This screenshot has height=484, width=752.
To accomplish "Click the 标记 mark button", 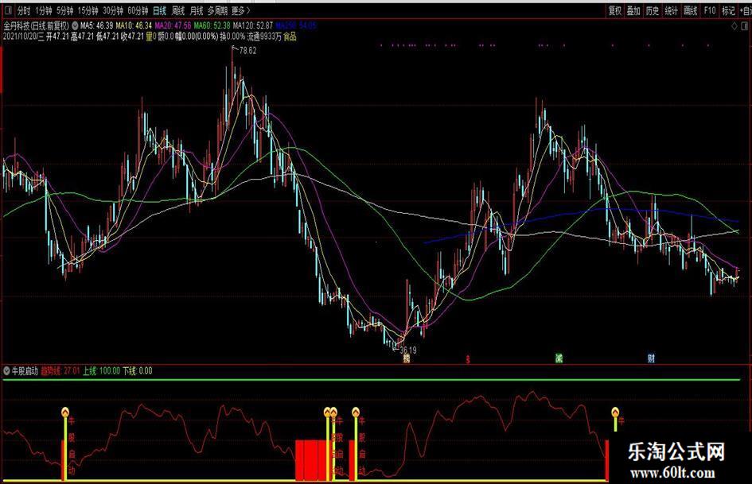I will click(728, 10).
